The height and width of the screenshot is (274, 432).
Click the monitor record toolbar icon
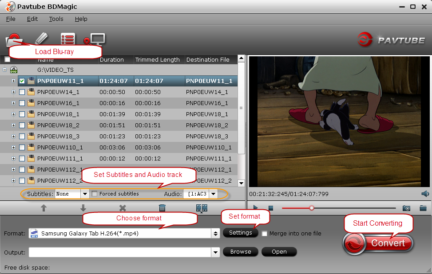coord(94,39)
